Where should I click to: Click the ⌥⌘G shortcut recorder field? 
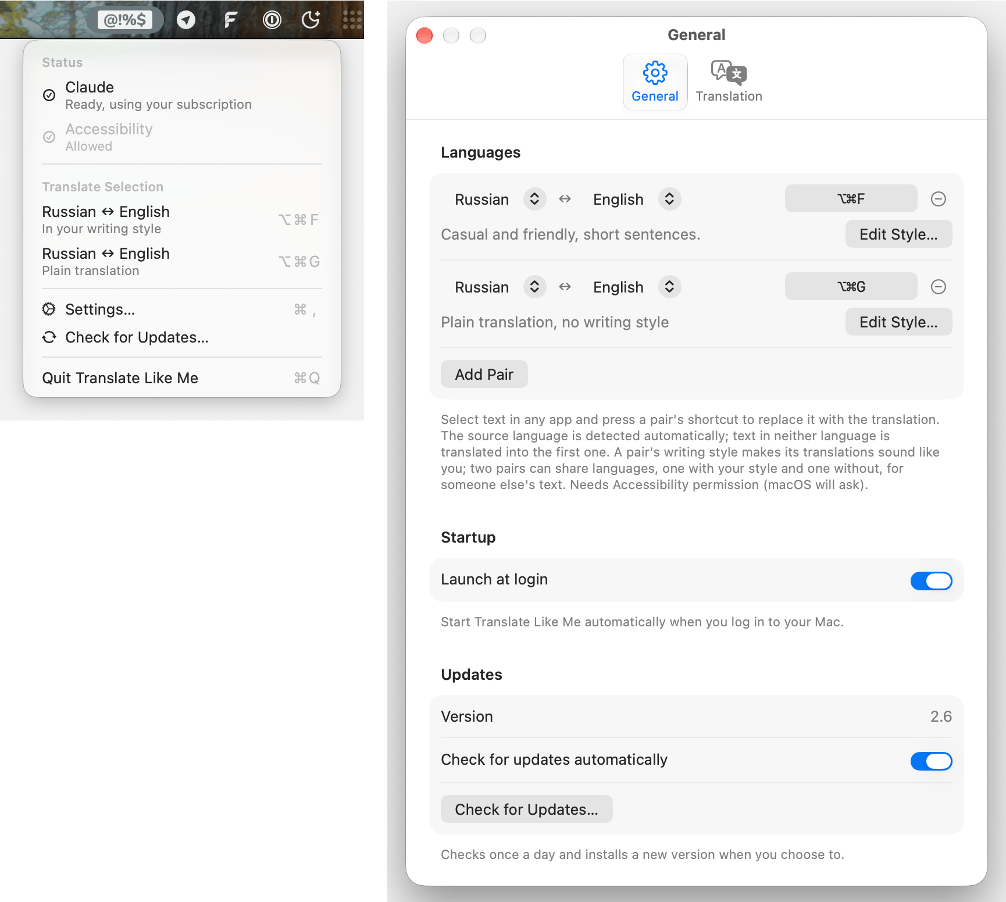[851, 286]
